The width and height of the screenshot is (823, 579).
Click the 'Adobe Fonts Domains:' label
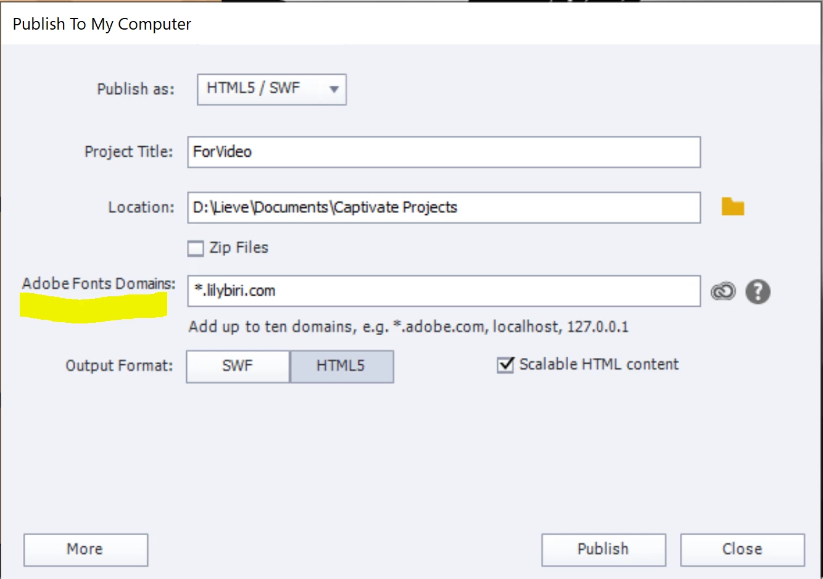tap(99, 283)
